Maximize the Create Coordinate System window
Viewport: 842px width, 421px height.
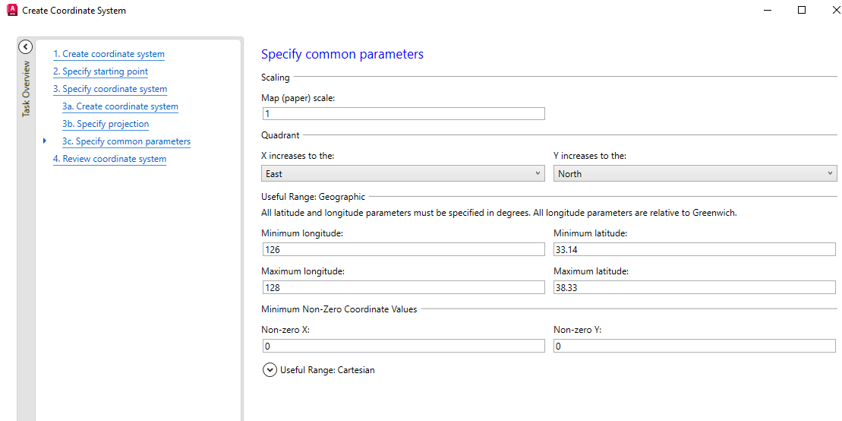click(x=802, y=11)
